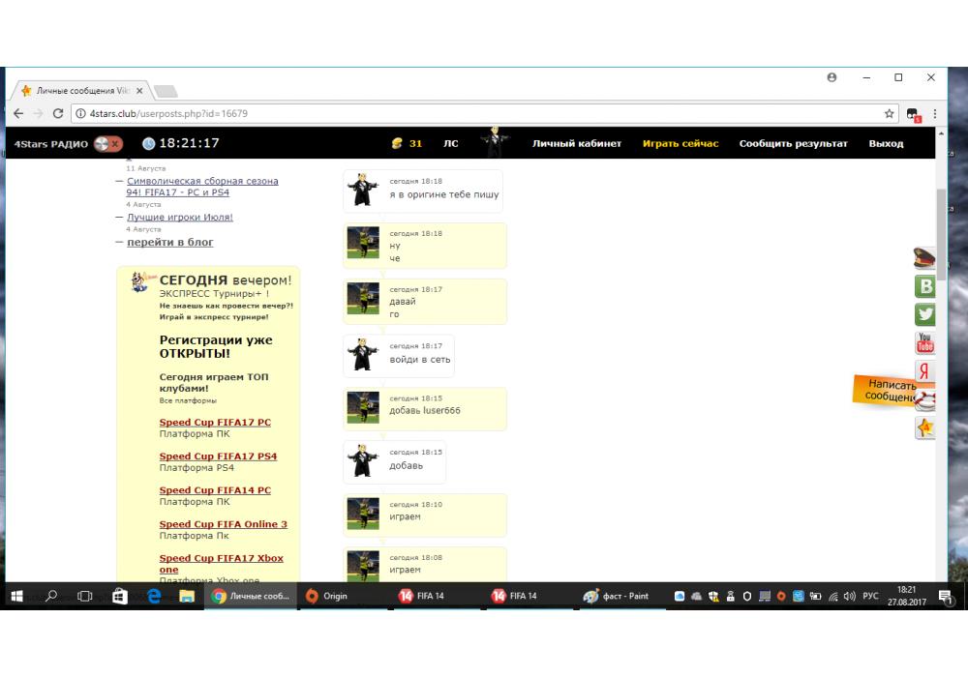Open the Twitter icon on right sidebar
This screenshot has width=968, height=677.
(x=925, y=314)
